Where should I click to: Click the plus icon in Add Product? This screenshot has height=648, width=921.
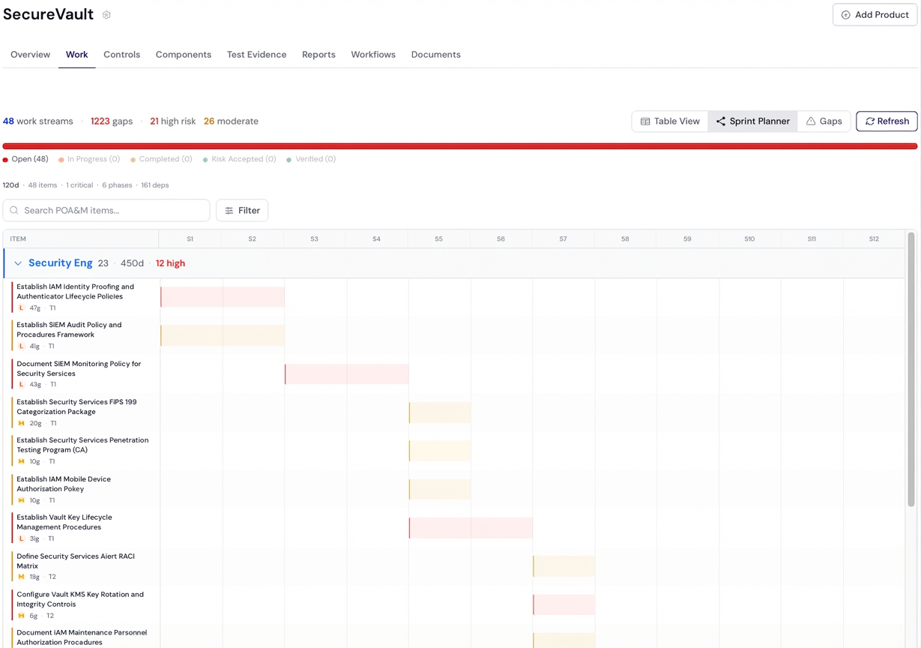click(x=846, y=15)
